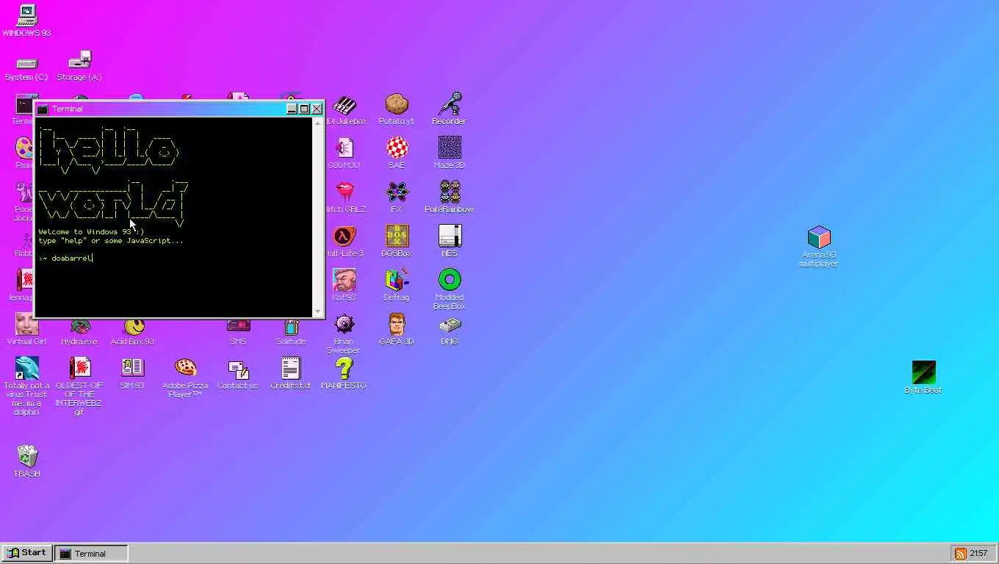Launch the Hydra.exe icon
999x564 pixels.
(x=79, y=328)
